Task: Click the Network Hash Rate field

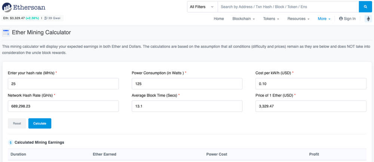Action: click(x=63, y=106)
